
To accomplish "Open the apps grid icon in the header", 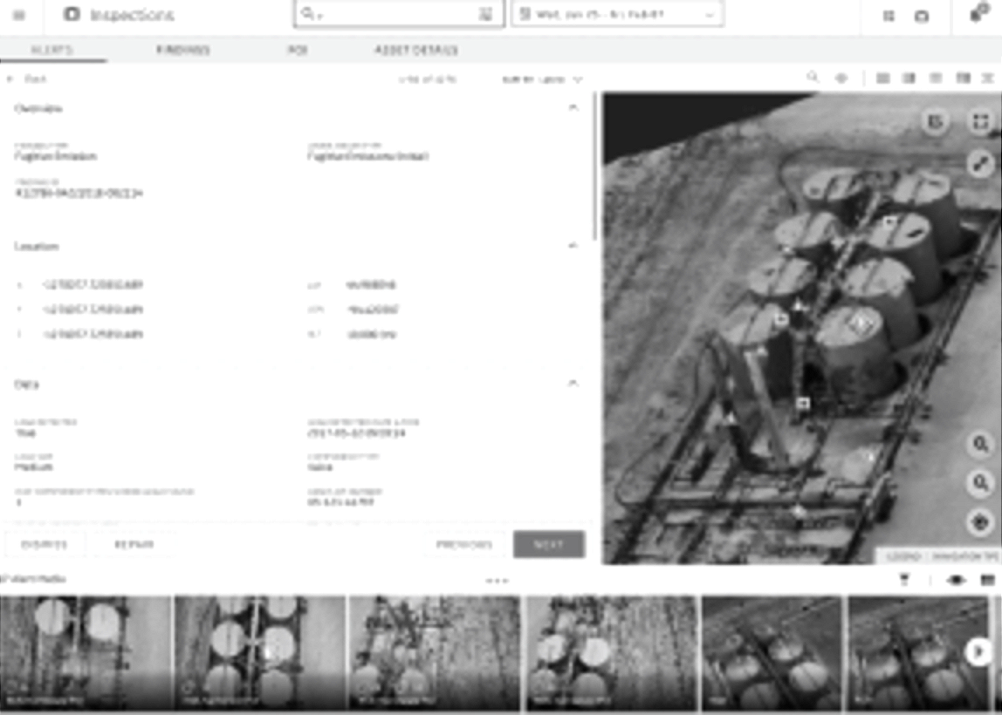I will [889, 16].
